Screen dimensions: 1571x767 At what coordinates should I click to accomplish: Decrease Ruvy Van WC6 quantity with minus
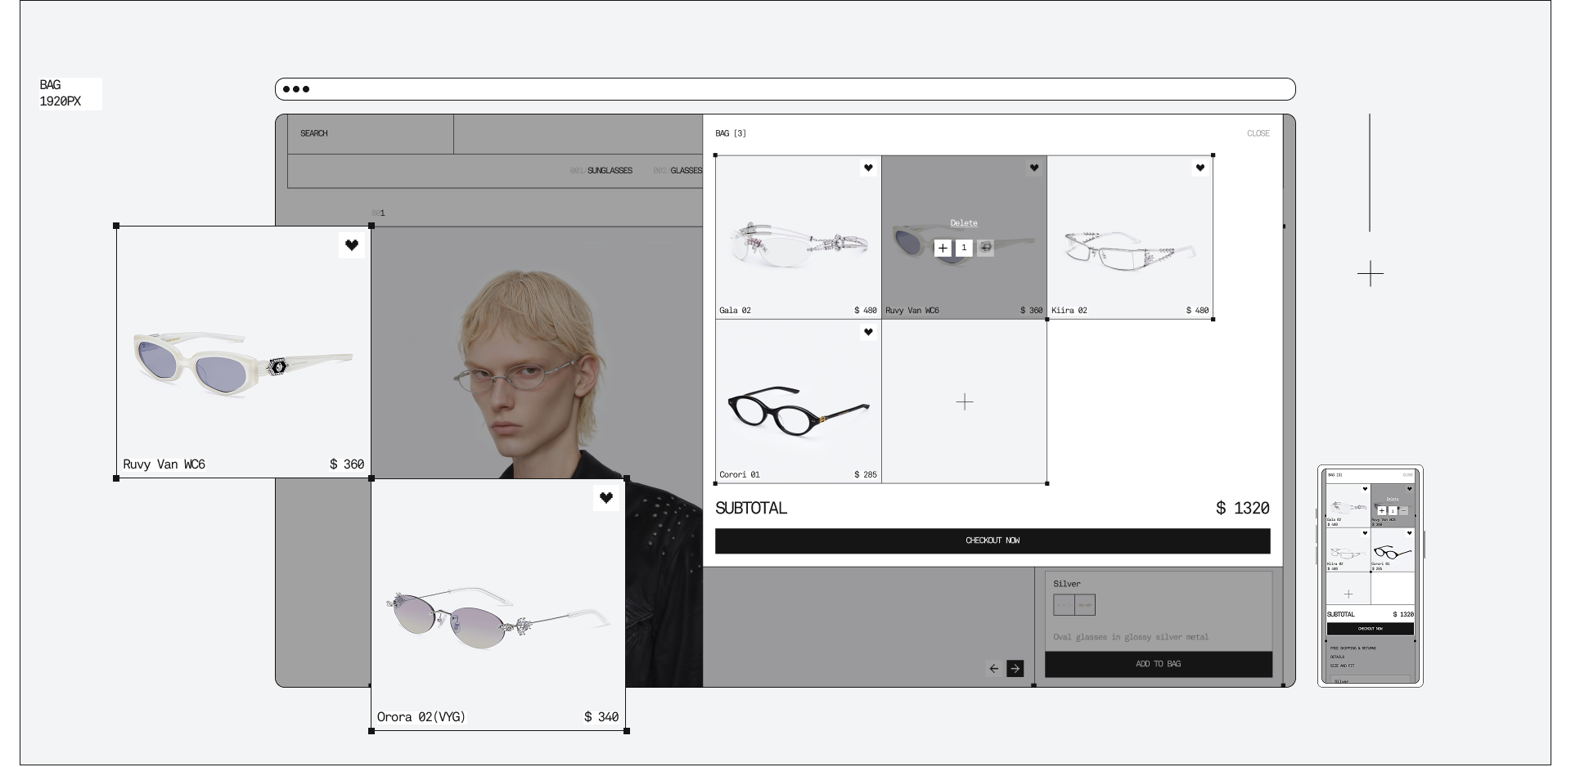(985, 248)
